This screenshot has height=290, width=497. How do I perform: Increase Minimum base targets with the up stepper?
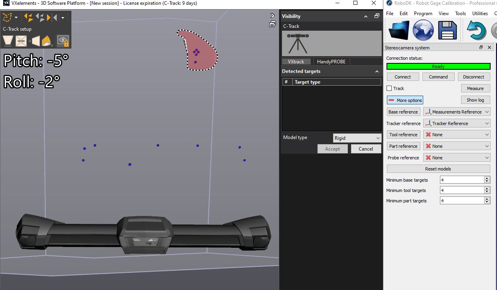coord(487,178)
